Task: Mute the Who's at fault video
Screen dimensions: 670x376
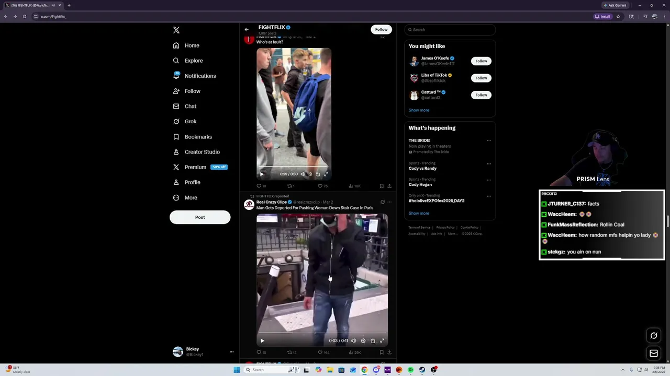Action: point(303,174)
